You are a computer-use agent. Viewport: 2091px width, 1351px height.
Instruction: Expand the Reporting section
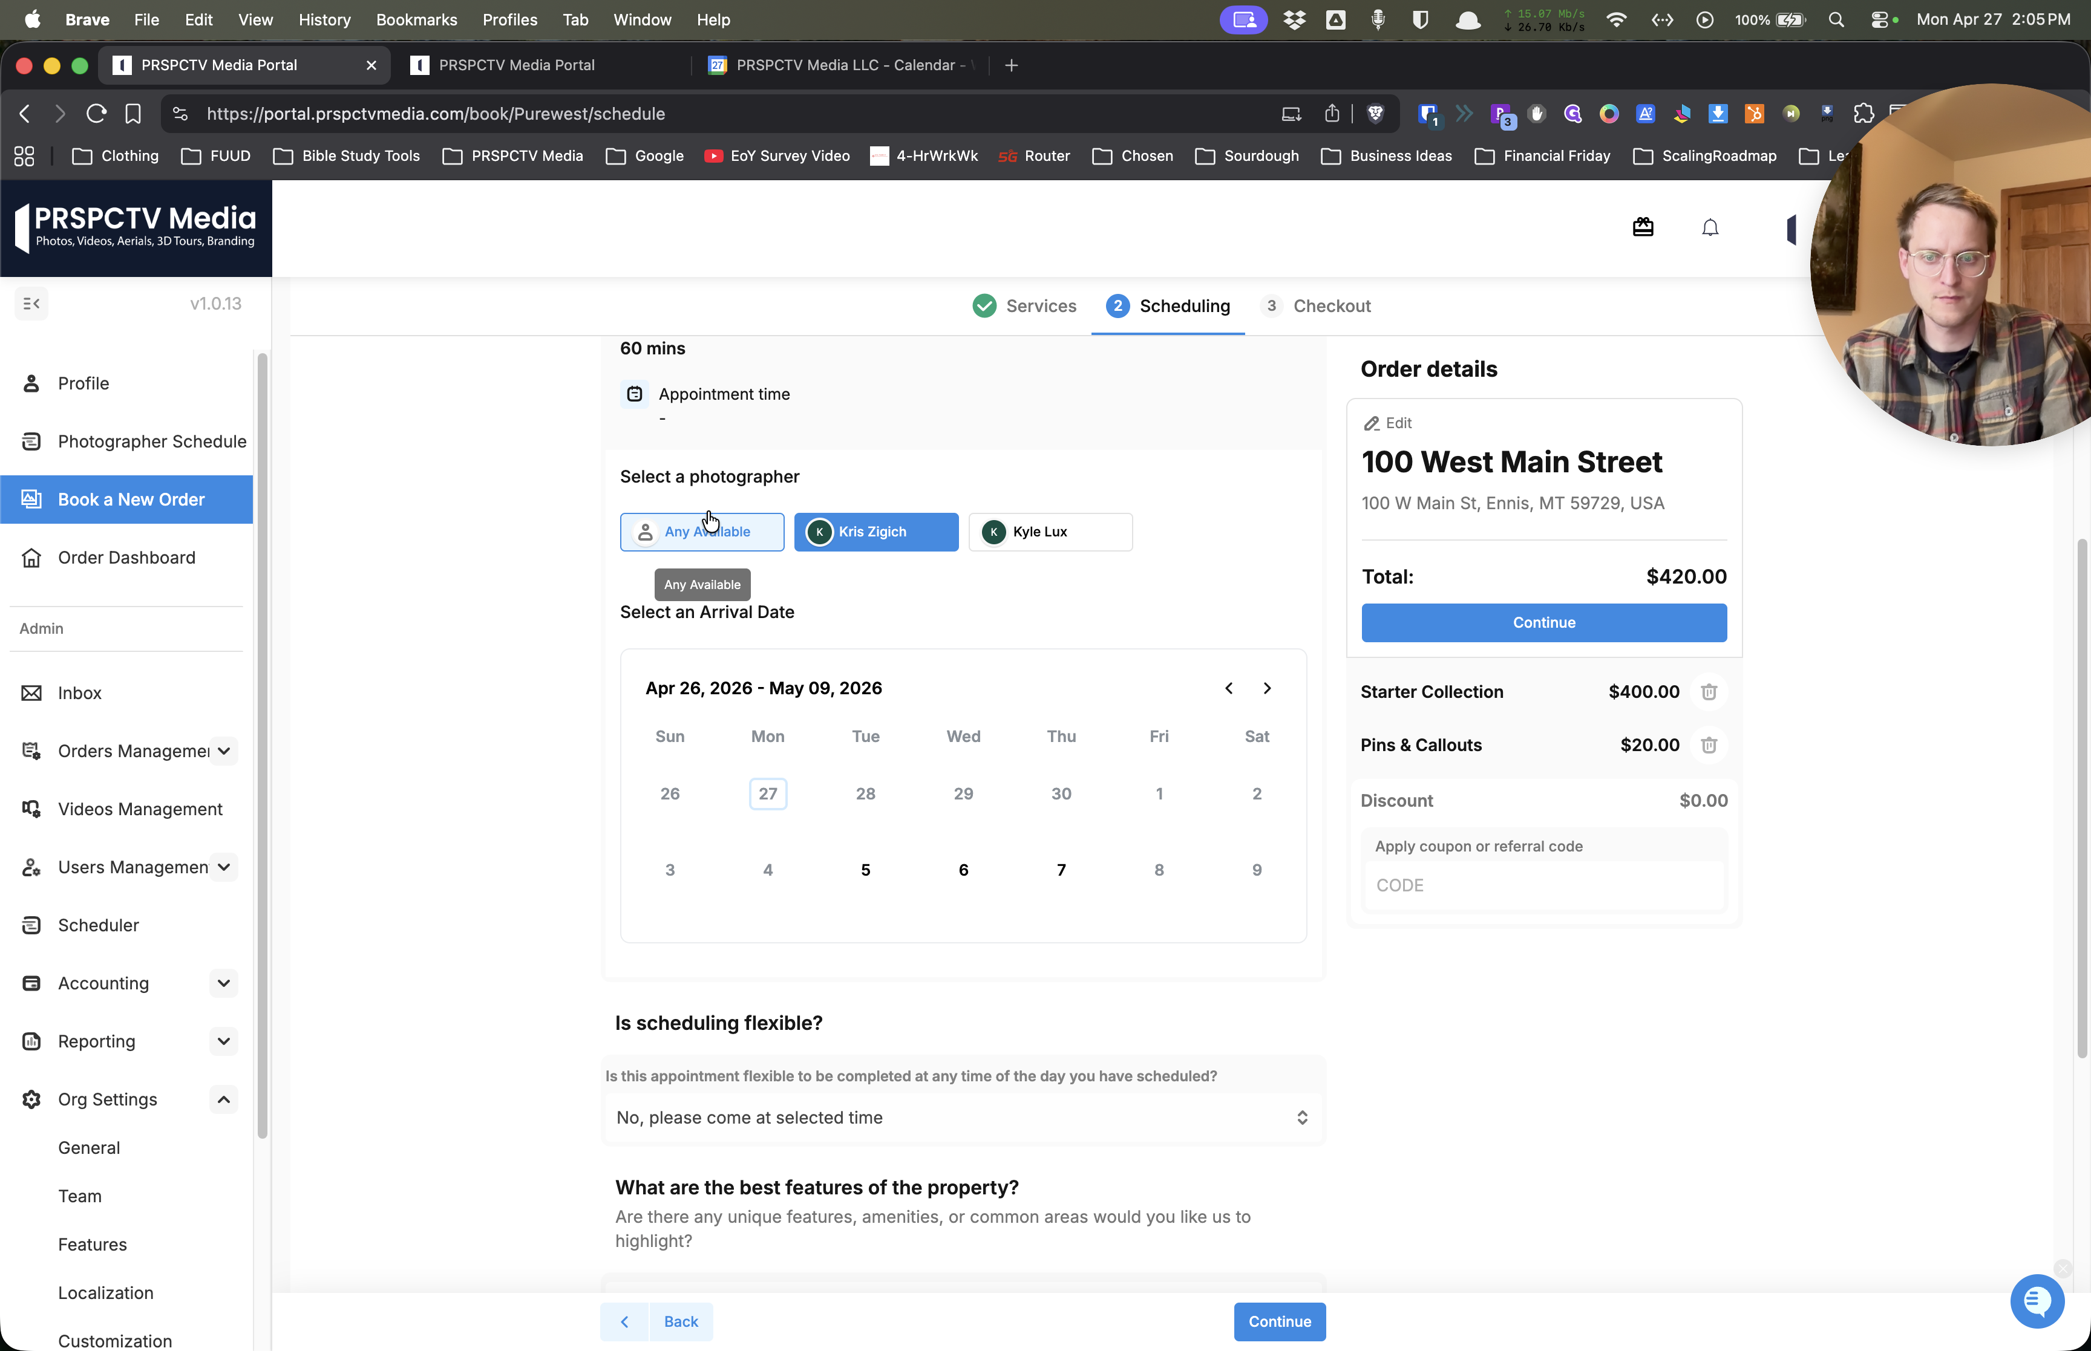(224, 1041)
